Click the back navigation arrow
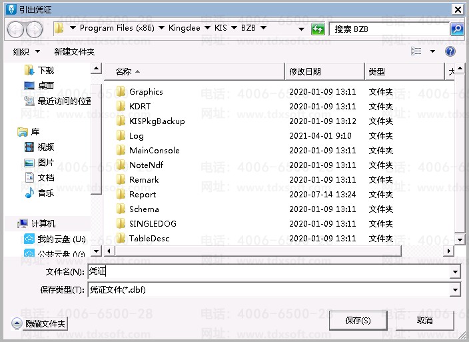The width and height of the screenshot is (469, 342). tap(16, 29)
